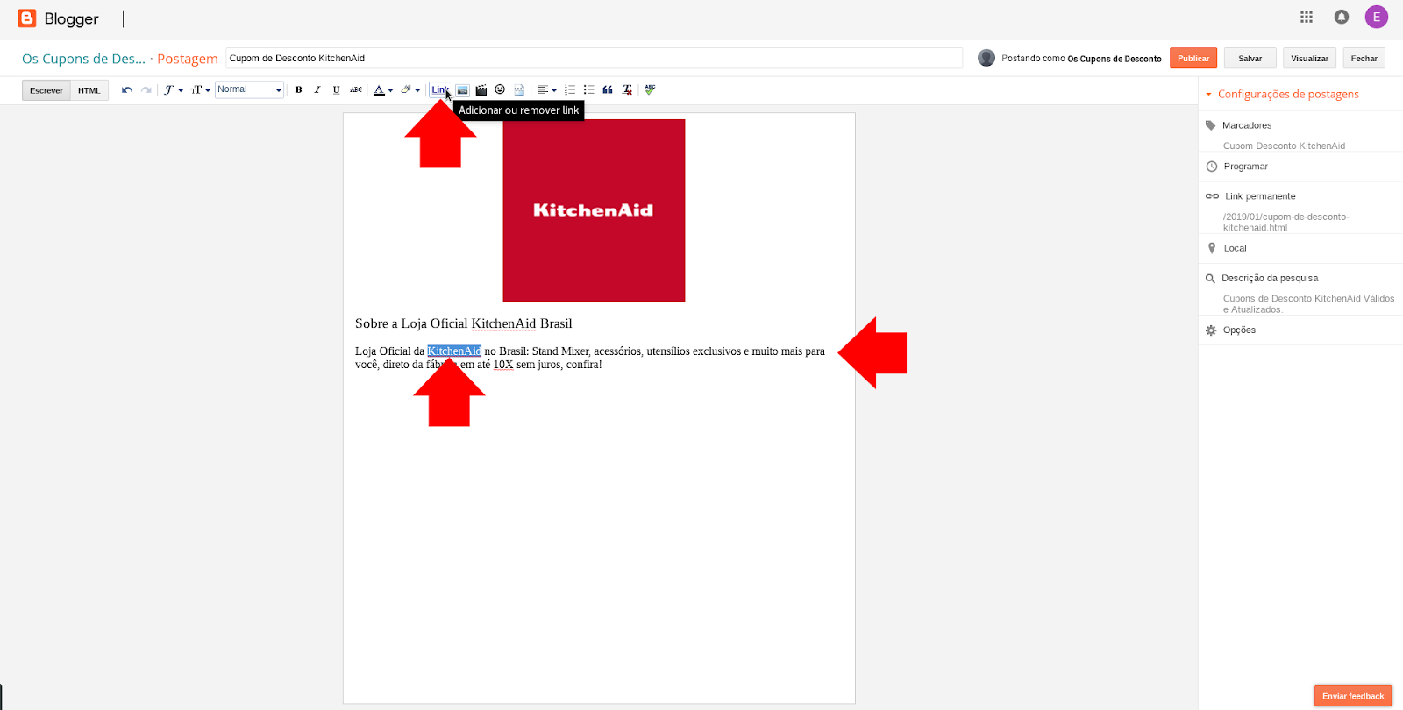Open the account avatar menu
1403x710 pixels.
[x=1377, y=17]
